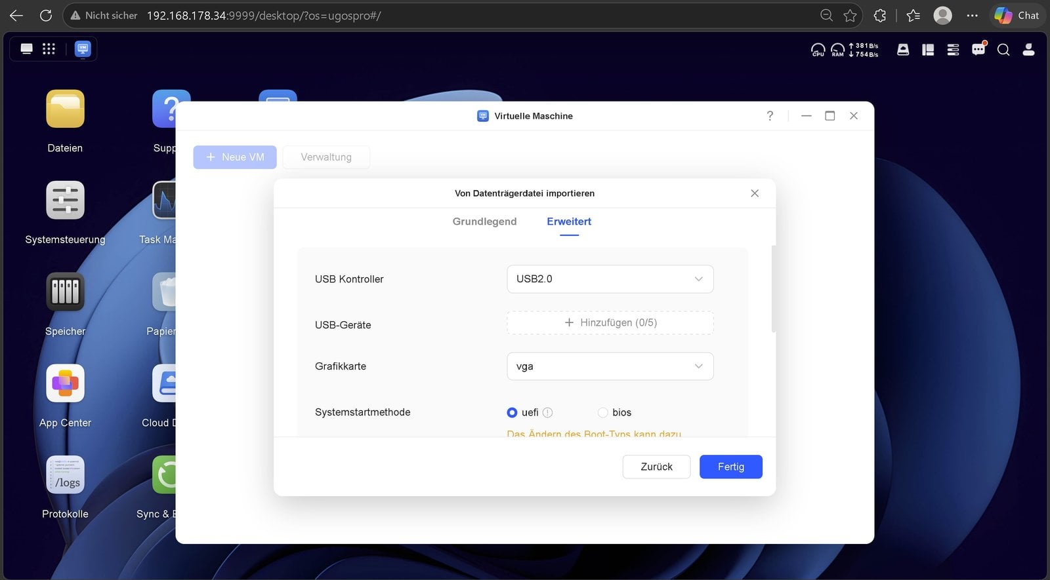Screen dimensions: 1050x580
Task: Open the Dateien desktop app
Action: coord(65,109)
